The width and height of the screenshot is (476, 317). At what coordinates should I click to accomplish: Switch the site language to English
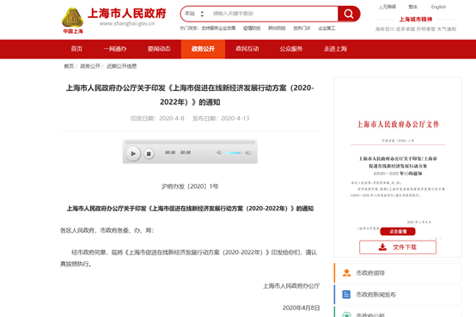438,7
